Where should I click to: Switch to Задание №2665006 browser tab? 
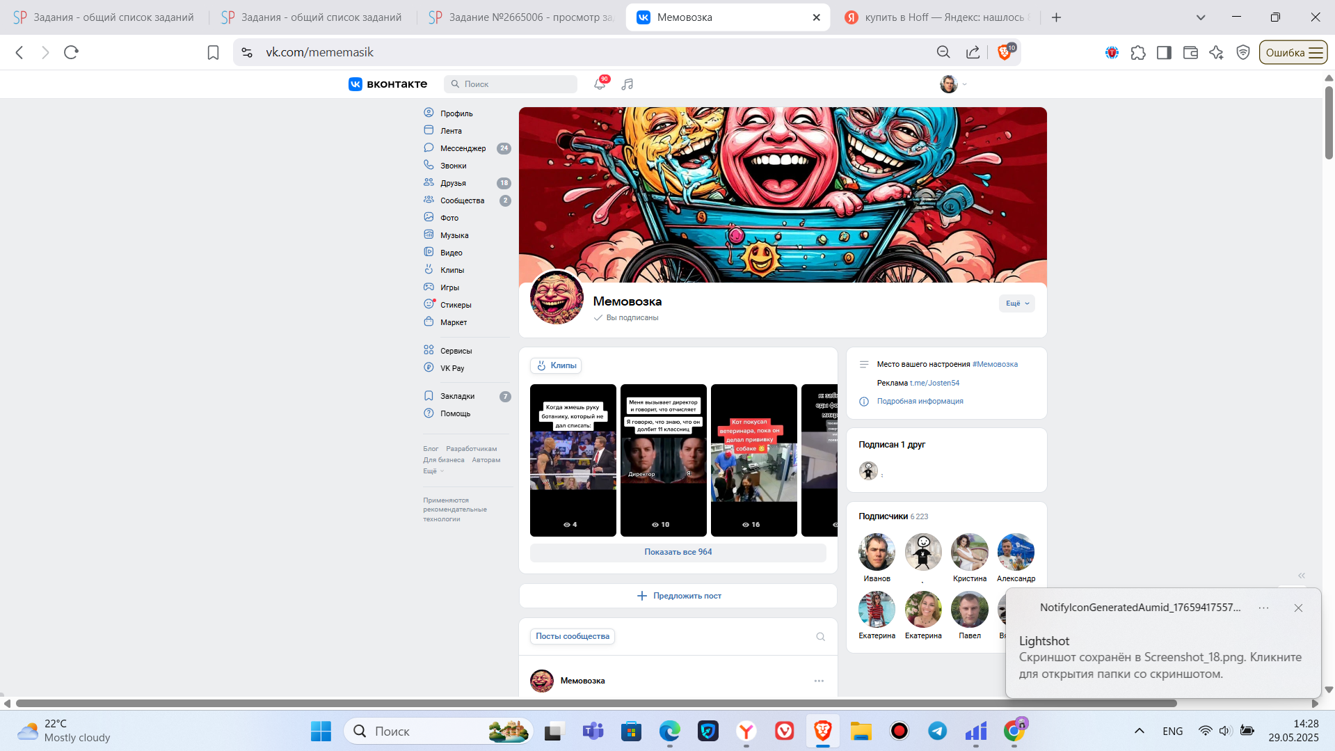point(521,17)
